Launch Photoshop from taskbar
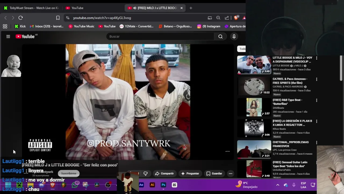Viewport: 344px width, 194px height. [163, 185]
